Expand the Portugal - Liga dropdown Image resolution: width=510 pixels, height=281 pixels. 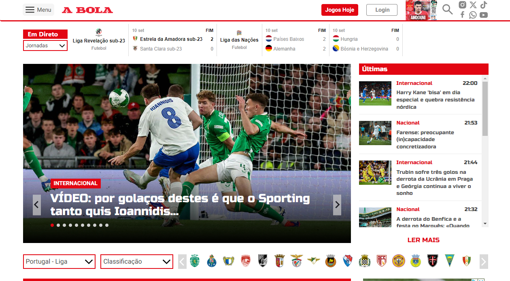coord(59,262)
